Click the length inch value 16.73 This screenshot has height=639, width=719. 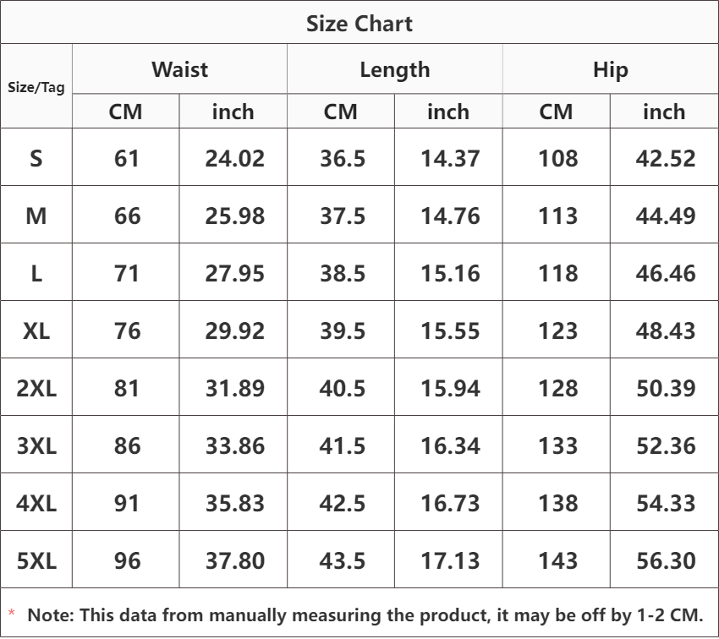click(450, 504)
